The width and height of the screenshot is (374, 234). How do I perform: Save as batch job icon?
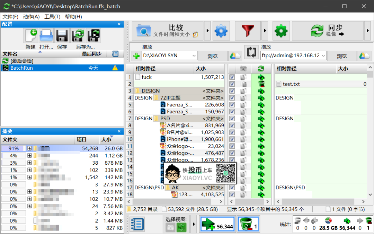pyautogui.click(x=93, y=35)
